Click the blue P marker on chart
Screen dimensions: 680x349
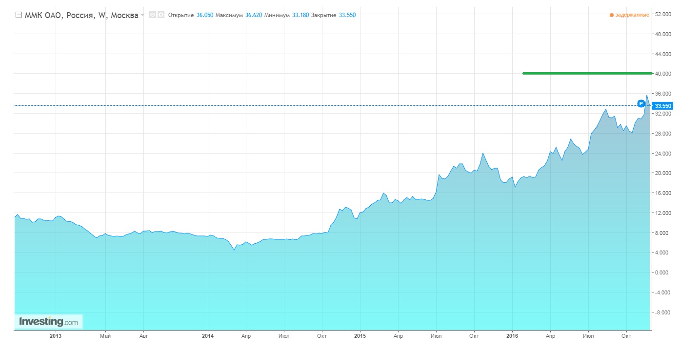click(641, 103)
